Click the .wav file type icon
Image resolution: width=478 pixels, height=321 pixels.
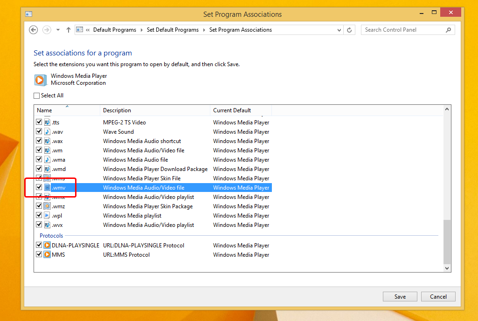[47, 131]
